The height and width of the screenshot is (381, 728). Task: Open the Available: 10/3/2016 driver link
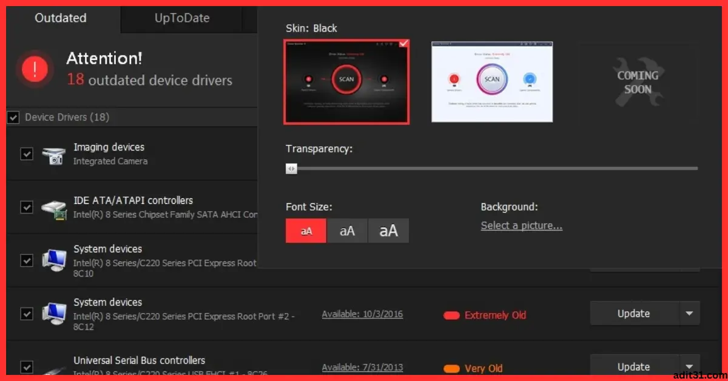pos(362,314)
